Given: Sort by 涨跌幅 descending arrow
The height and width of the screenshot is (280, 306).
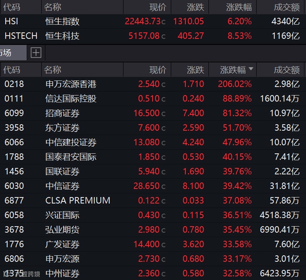Looking at the screenshot, I should click(x=251, y=69).
